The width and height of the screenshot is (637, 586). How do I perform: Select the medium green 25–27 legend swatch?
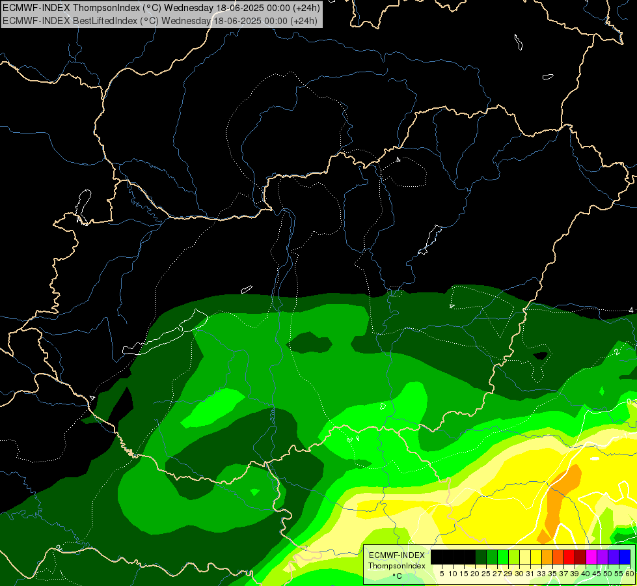coord(492,557)
